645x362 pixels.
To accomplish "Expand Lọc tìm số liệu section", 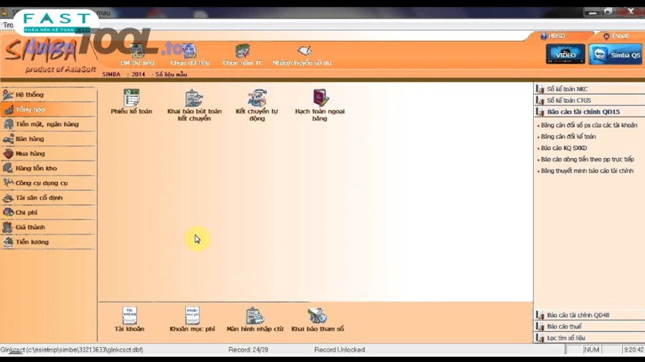I will (x=590, y=338).
